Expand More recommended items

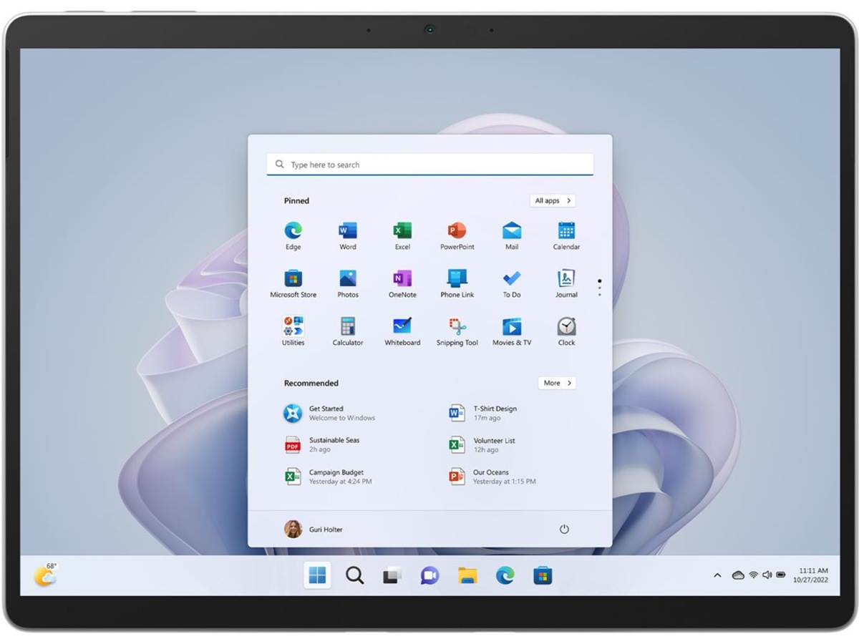(557, 384)
